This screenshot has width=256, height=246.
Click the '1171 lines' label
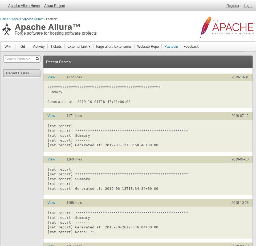(74, 116)
